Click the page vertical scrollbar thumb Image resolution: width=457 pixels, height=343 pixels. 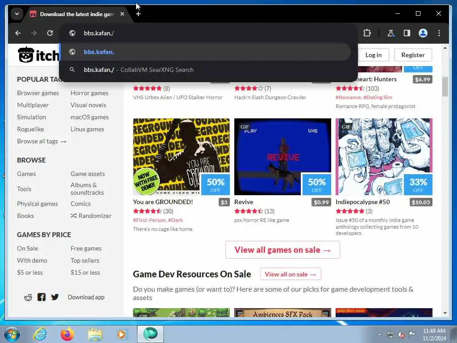pyautogui.click(x=445, y=86)
